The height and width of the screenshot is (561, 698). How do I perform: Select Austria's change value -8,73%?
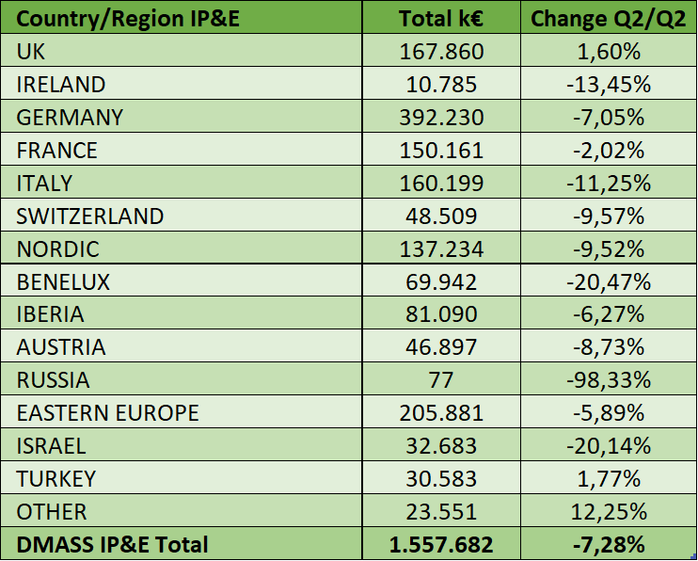(607, 347)
